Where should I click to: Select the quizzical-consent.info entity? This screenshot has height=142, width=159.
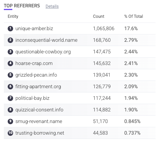coord(39,110)
